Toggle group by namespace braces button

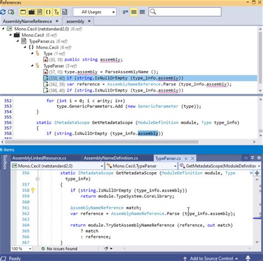tap(48, 12)
